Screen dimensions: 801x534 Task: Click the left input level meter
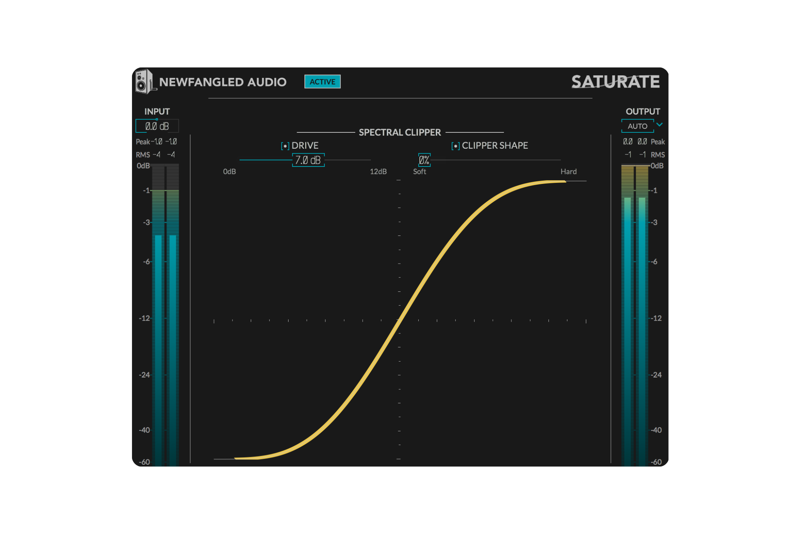158,315
